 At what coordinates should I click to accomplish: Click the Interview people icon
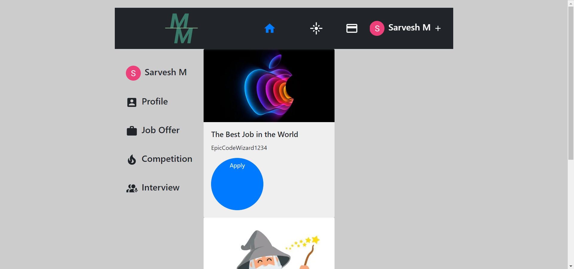pos(132,188)
